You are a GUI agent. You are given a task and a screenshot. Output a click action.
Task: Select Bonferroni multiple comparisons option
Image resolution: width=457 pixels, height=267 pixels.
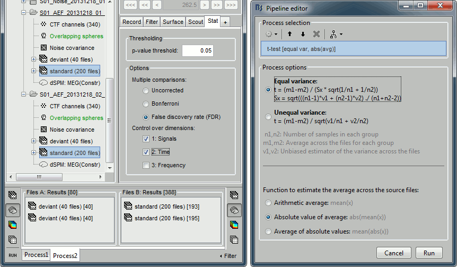(146, 104)
